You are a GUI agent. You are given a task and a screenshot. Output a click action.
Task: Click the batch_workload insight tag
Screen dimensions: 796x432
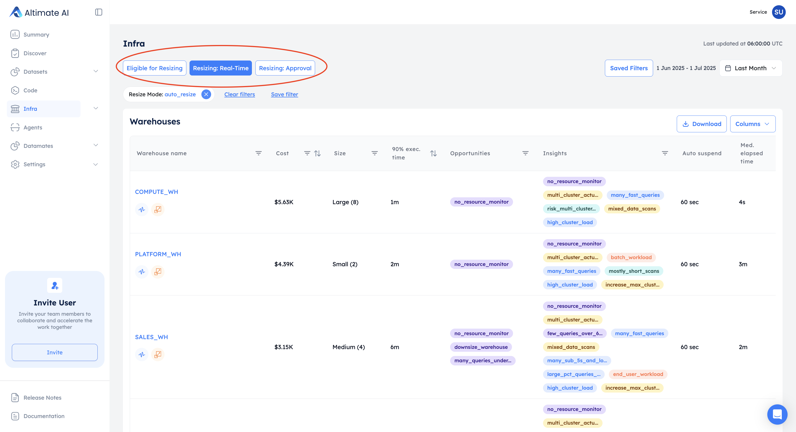point(631,257)
